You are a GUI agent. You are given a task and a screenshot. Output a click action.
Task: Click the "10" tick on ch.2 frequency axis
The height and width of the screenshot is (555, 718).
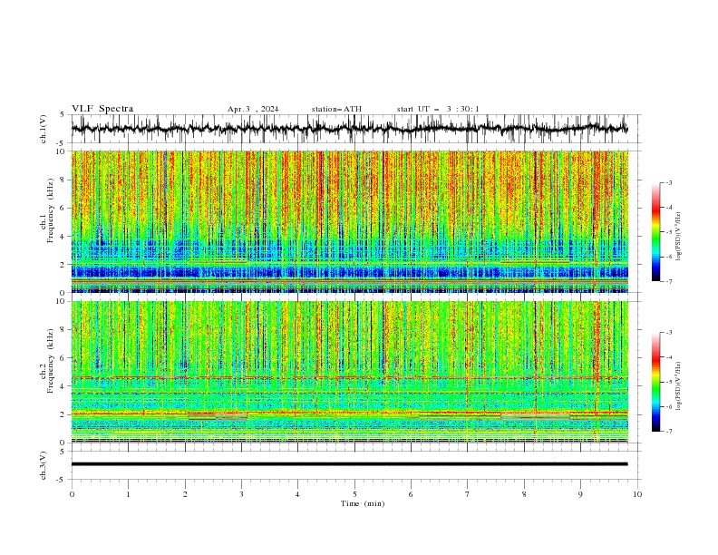click(x=63, y=301)
